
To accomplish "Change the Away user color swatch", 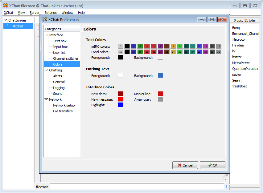I will [160, 99].
